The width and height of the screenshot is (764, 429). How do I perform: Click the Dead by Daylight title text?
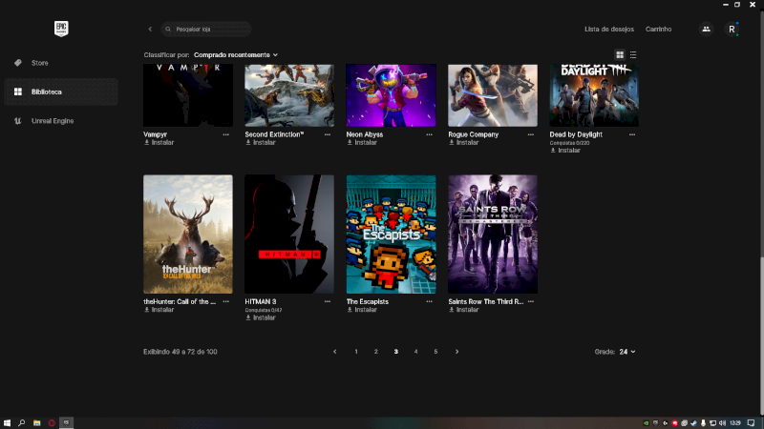[x=576, y=134]
